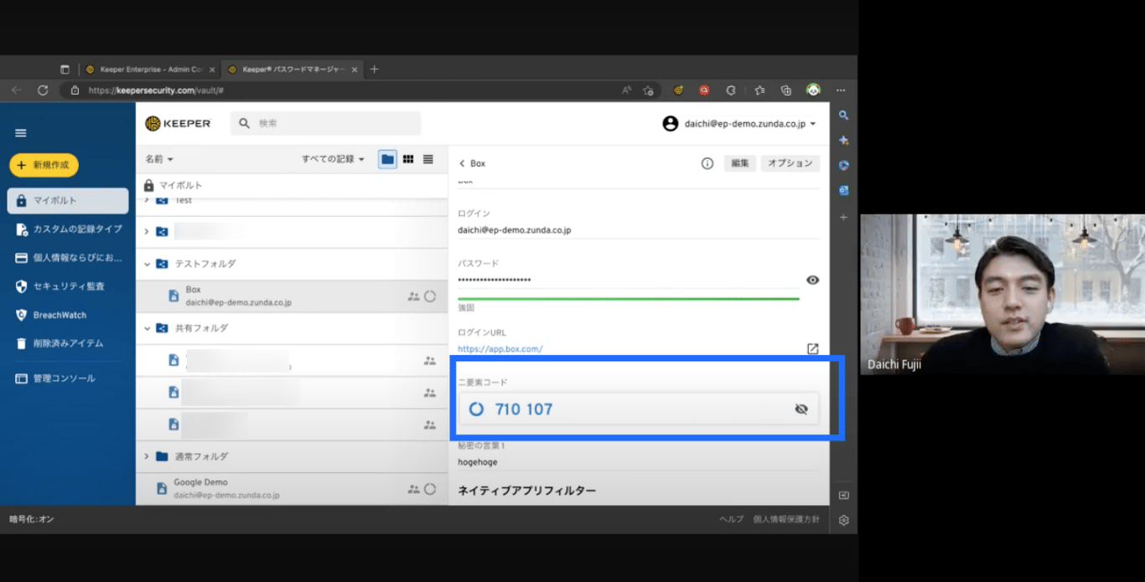Reveal the password with the eye icon

811,280
